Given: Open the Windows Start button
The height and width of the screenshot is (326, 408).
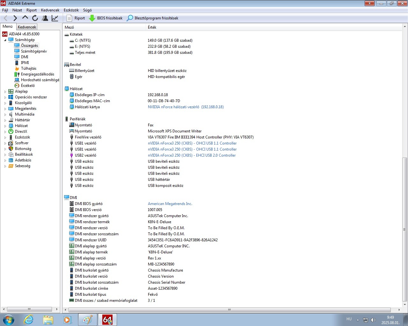Looking at the screenshot, I should coord(8,320).
